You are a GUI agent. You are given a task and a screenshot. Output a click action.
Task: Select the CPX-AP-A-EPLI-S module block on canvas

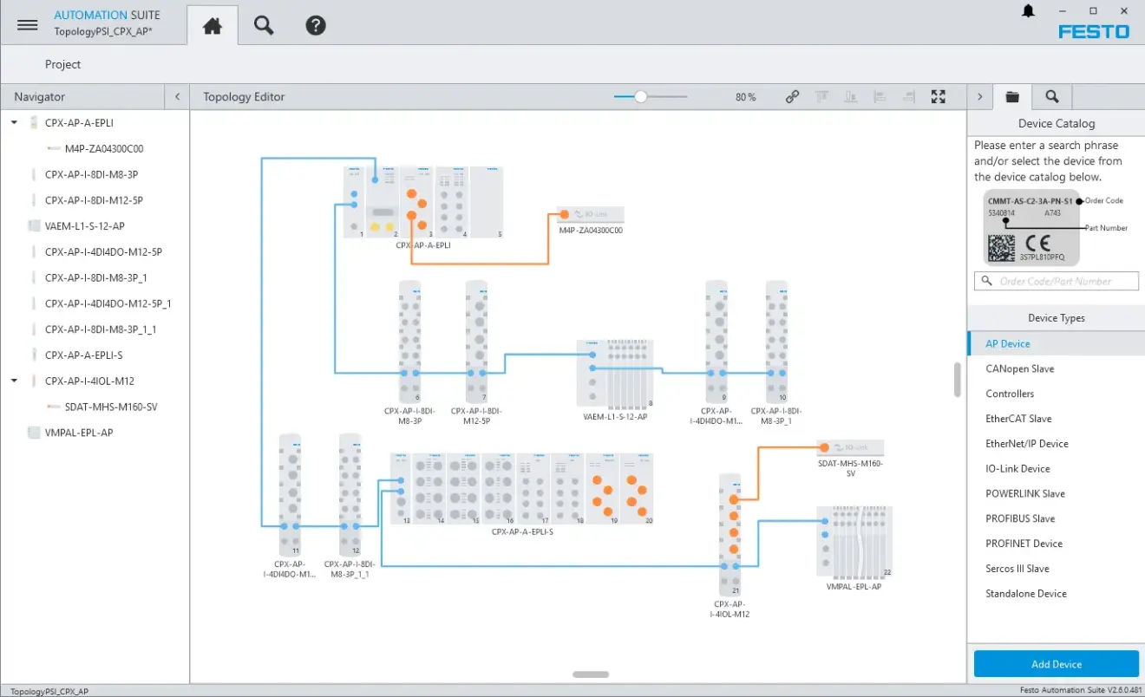coord(521,488)
